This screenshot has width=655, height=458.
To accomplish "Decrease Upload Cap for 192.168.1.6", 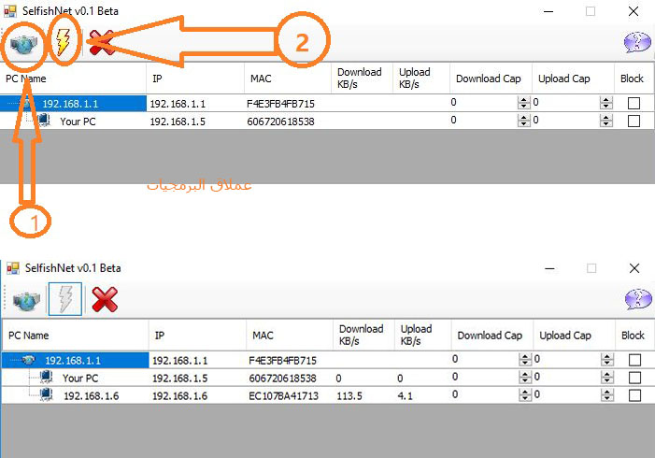I will point(607,398).
